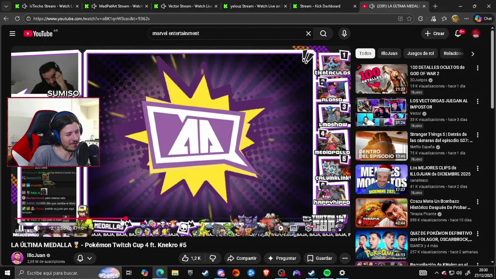Select the Todos filter chip
The image size is (496, 279).
pyautogui.click(x=365, y=53)
